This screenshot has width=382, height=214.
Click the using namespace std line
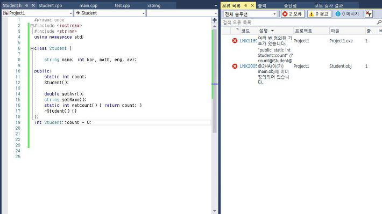[x=59, y=37]
